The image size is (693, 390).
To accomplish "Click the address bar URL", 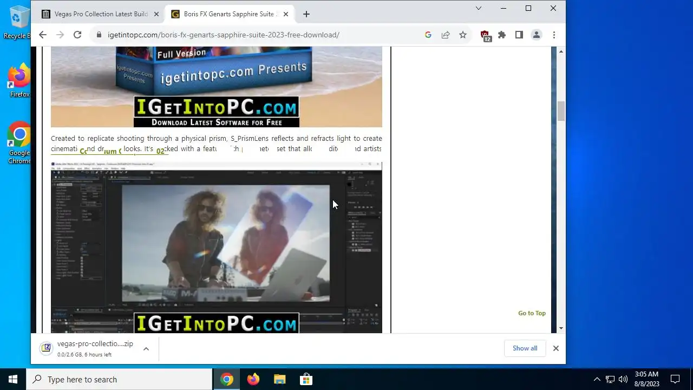I will (x=224, y=35).
